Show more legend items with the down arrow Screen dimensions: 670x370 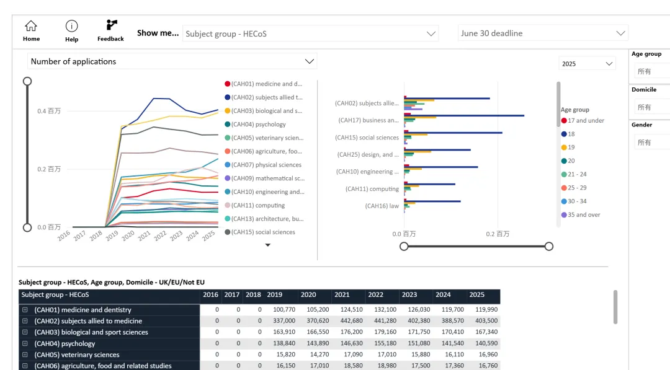268,245
